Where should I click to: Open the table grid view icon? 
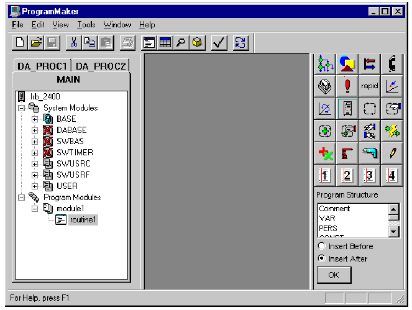point(165,43)
